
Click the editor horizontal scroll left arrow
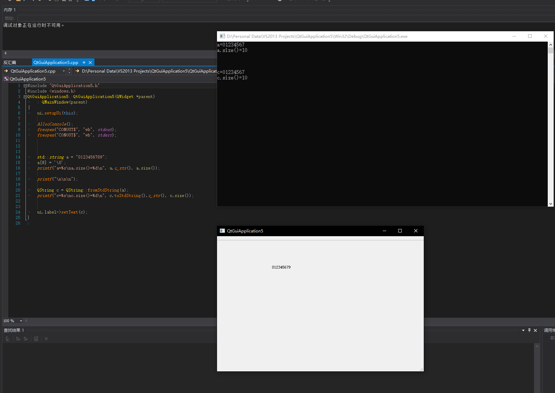pos(26,321)
